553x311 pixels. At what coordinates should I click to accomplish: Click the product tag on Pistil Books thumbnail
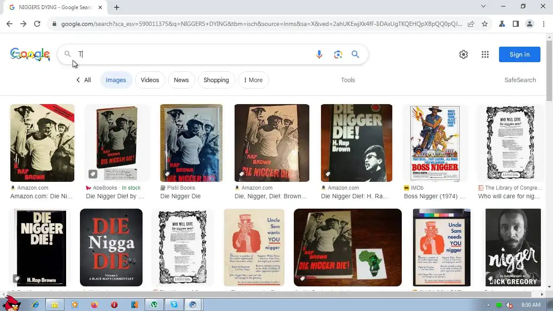[x=167, y=174]
